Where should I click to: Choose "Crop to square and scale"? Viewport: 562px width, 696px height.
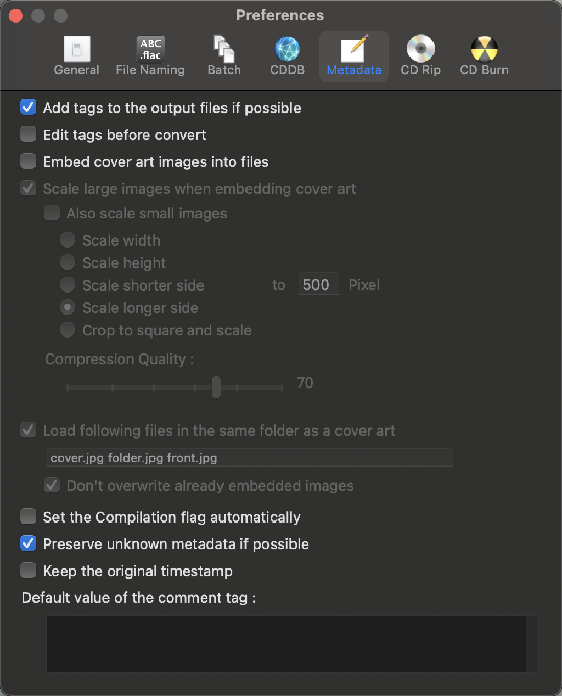coord(67,329)
